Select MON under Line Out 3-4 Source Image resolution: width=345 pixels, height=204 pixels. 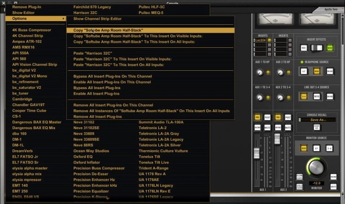pos(316,96)
